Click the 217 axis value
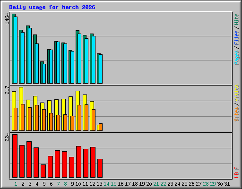 pyautogui.click(x=7, y=90)
